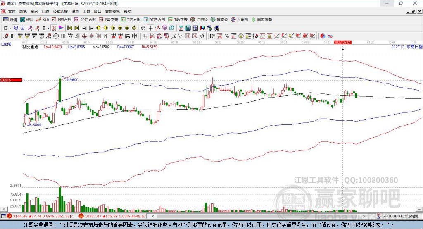Click the 极反通道 indicator name

30,47
